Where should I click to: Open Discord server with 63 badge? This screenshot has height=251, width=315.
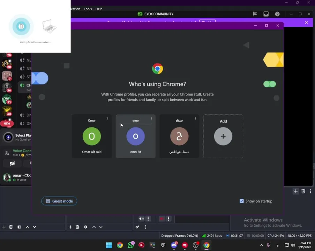7,111
